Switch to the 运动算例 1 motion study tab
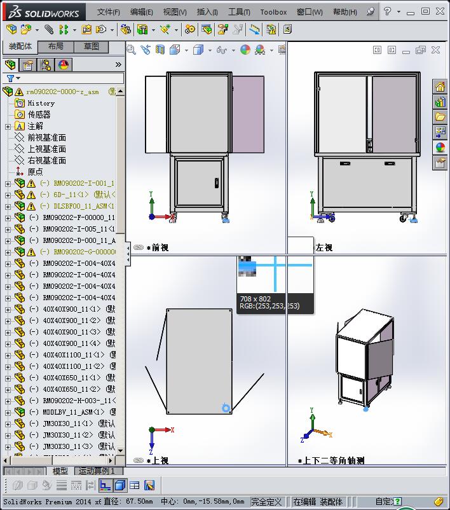The height and width of the screenshot is (510, 450). [99, 471]
